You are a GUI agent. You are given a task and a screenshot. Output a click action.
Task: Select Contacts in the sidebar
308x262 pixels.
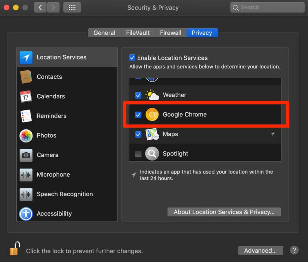click(67, 77)
